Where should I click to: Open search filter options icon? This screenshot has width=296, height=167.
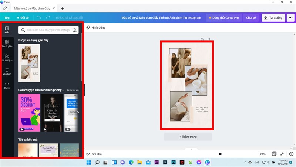[x=75, y=30]
